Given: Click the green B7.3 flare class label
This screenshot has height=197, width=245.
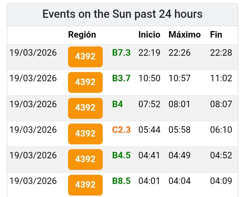Looking at the screenshot, I should [121, 53].
